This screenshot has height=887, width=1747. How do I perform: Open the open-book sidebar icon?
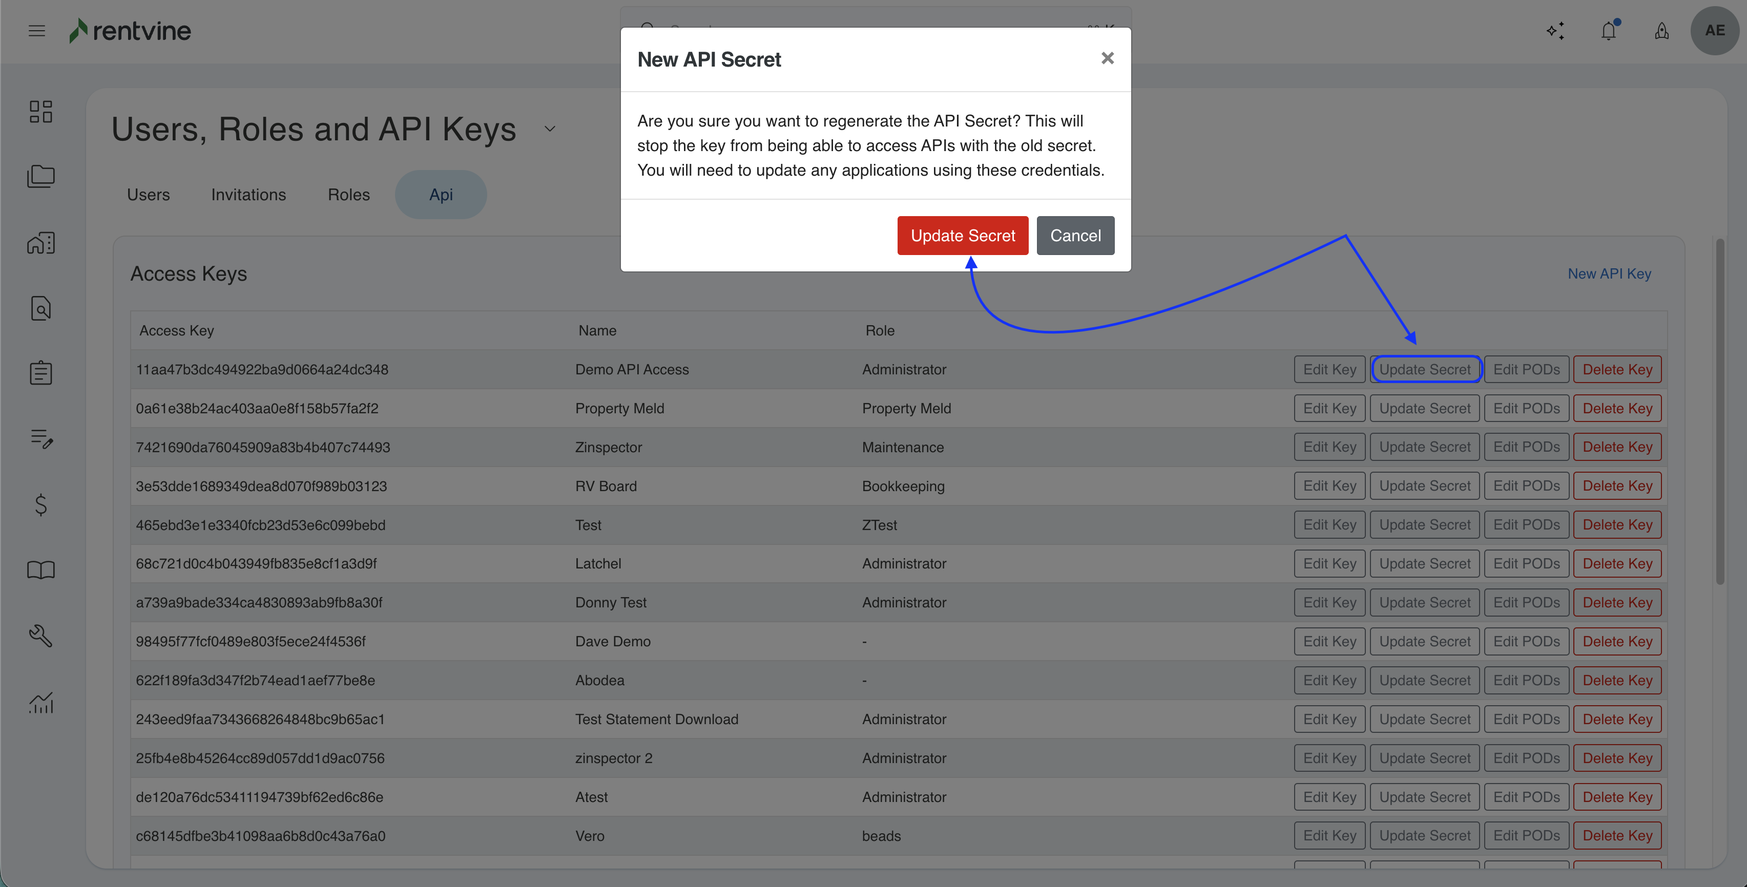click(x=40, y=569)
